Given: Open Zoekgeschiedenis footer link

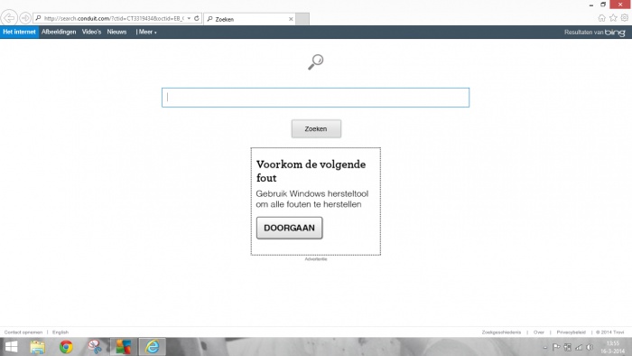Looking at the screenshot, I should tap(501, 333).
